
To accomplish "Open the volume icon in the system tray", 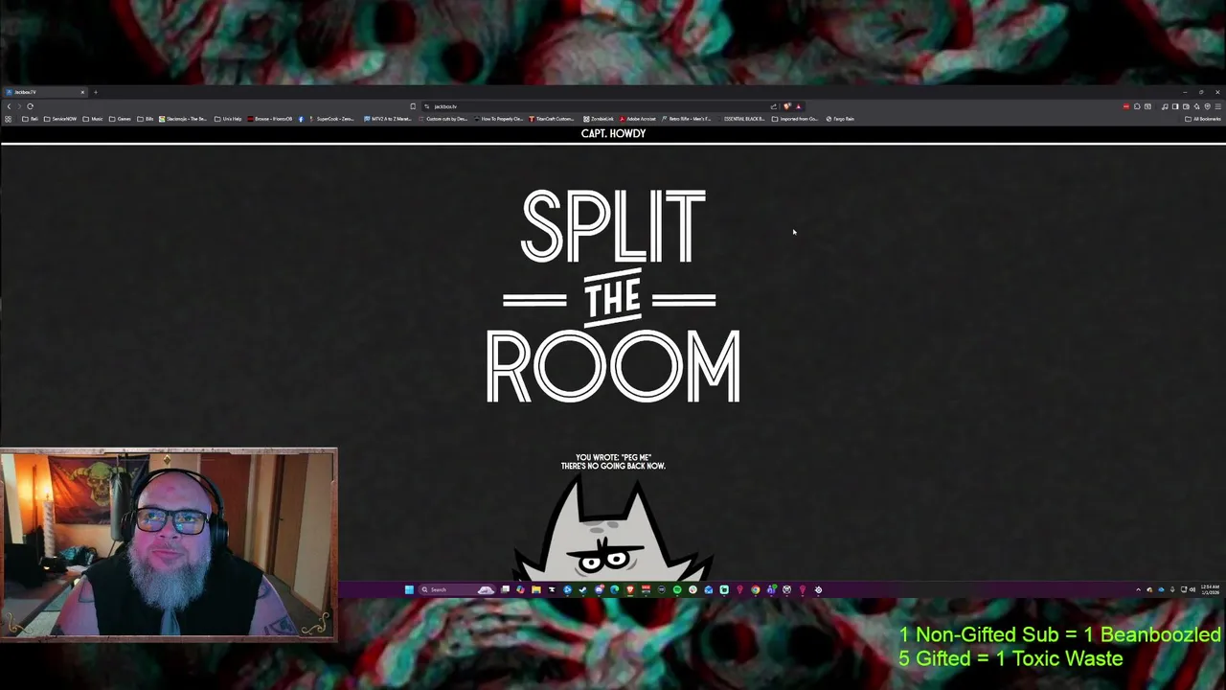I will tap(1192, 589).
